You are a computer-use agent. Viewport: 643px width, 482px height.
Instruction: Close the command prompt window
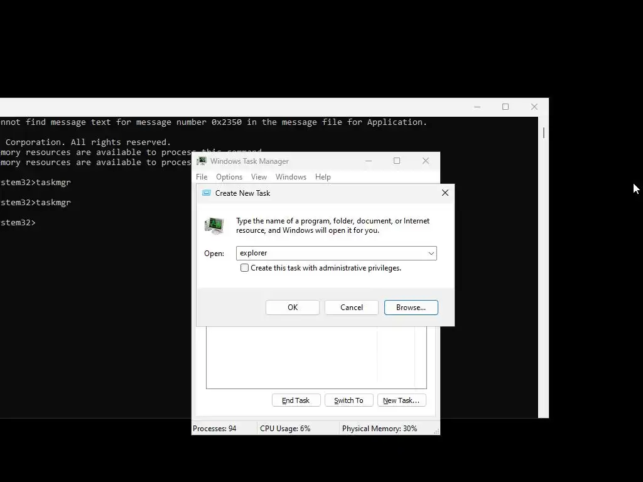click(x=534, y=107)
